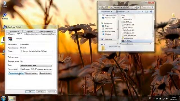Select Музыка library
This screenshot has width=180, height=101.
[x=107, y=34]
